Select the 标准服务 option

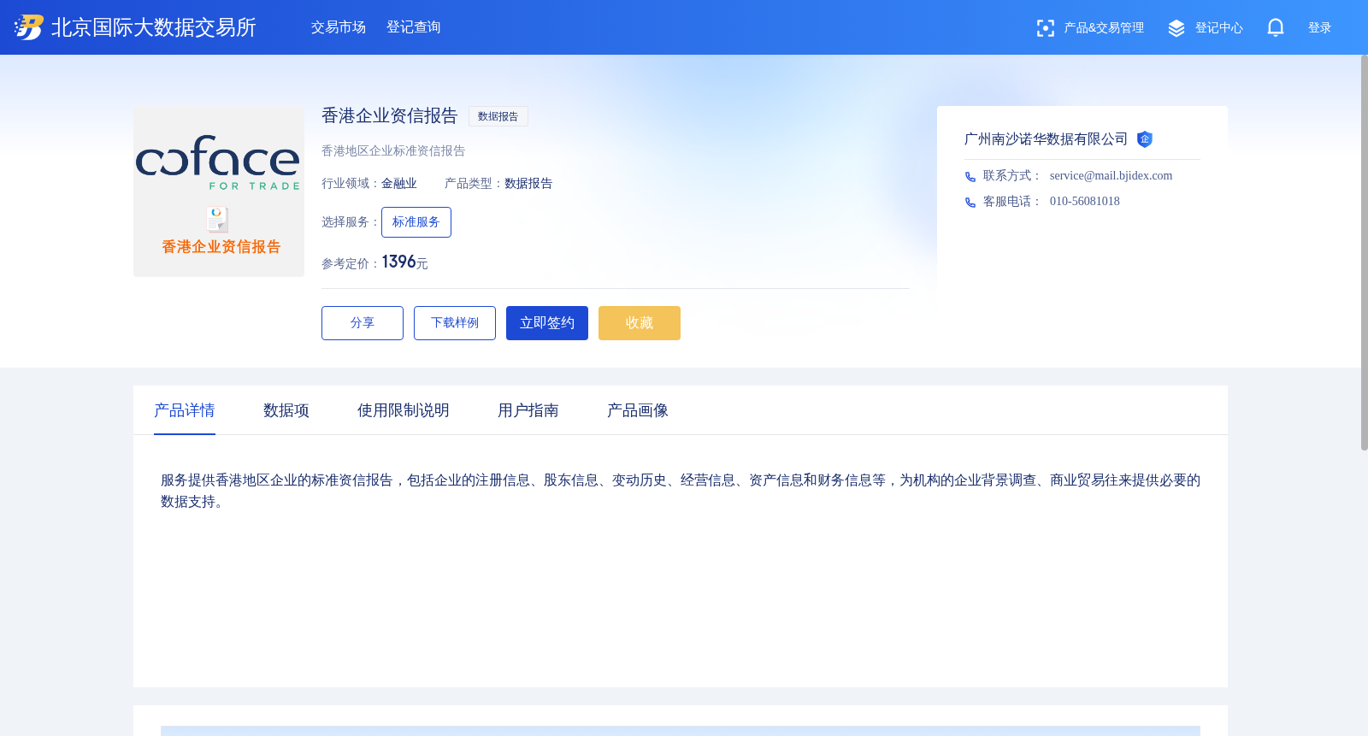point(416,222)
